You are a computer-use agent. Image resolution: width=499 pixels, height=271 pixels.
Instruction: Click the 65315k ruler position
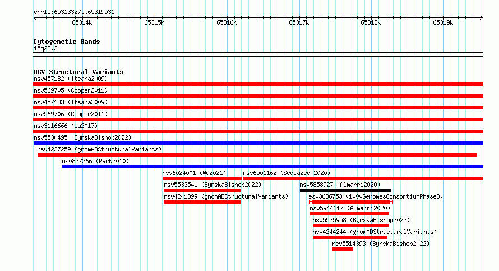coord(154,22)
